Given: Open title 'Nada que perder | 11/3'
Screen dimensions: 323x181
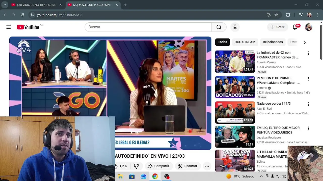Looking at the screenshot, I should (x=274, y=104).
